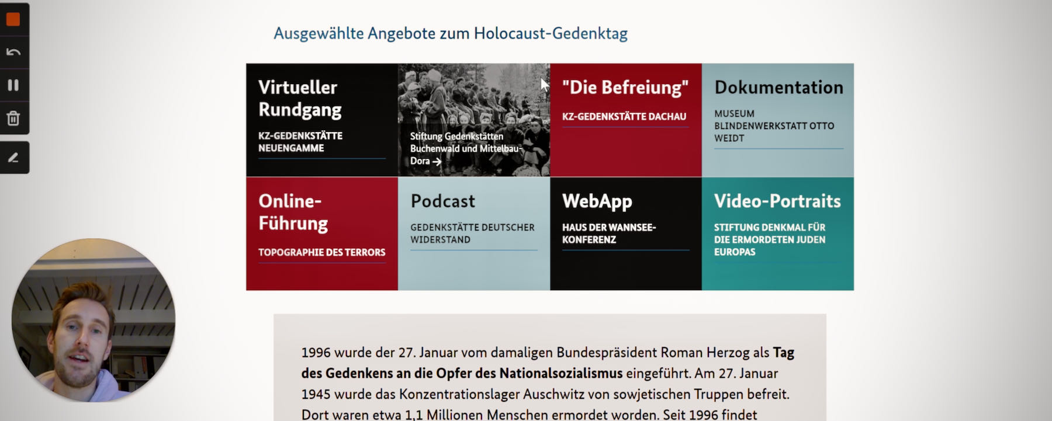Stop the recording with the orange square
The image size is (1052, 421).
(13, 19)
